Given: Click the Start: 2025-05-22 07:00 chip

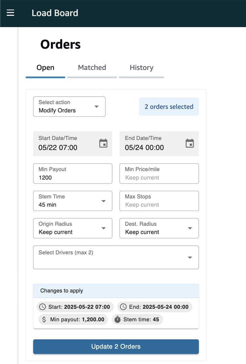Looking at the screenshot, I should point(75,307).
